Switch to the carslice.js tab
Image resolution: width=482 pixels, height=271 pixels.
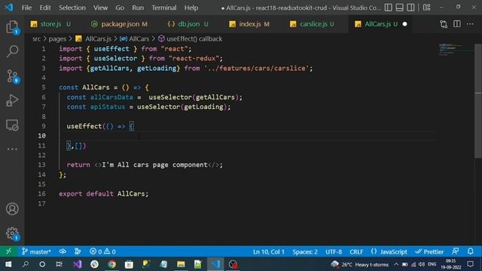(x=313, y=24)
